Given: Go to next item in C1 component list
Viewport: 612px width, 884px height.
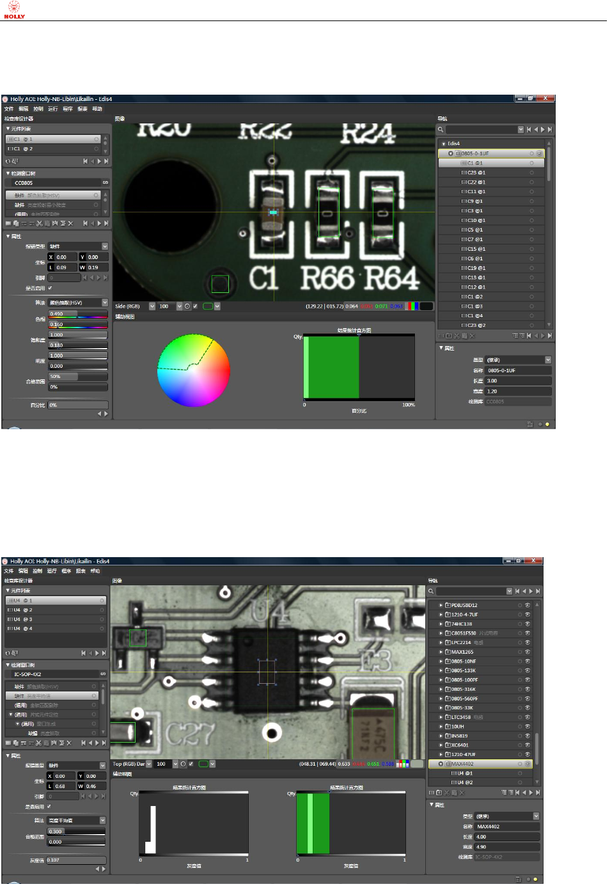Looking at the screenshot, I should coord(99,161).
